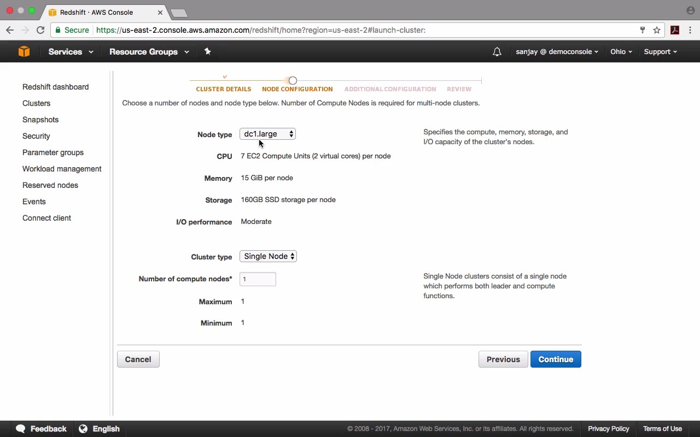This screenshot has width=700, height=437.
Task: Open a new browser tab
Action: [x=179, y=13]
